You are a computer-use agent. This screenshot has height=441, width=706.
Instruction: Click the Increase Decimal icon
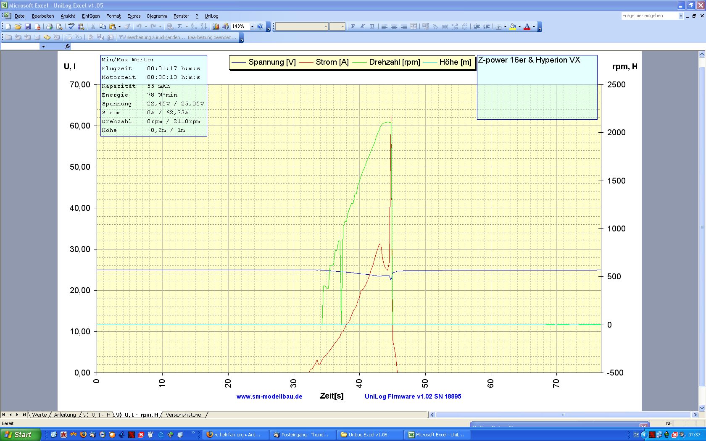(x=455, y=26)
